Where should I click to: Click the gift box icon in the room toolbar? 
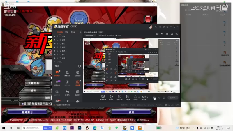point(157,34)
